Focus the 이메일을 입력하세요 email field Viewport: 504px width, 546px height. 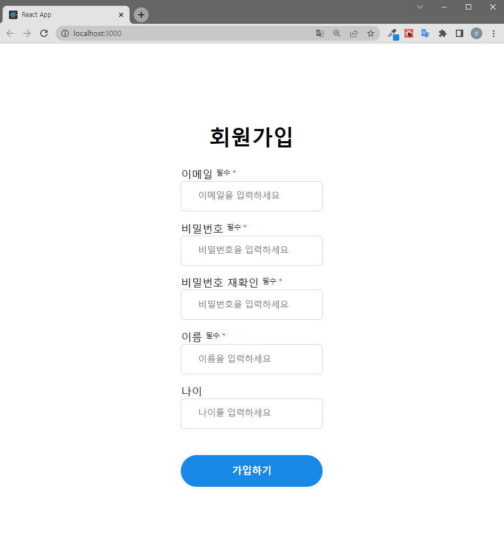tap(252, 196)
